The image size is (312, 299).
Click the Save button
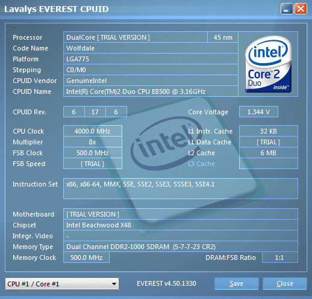(x=236, y=283)
